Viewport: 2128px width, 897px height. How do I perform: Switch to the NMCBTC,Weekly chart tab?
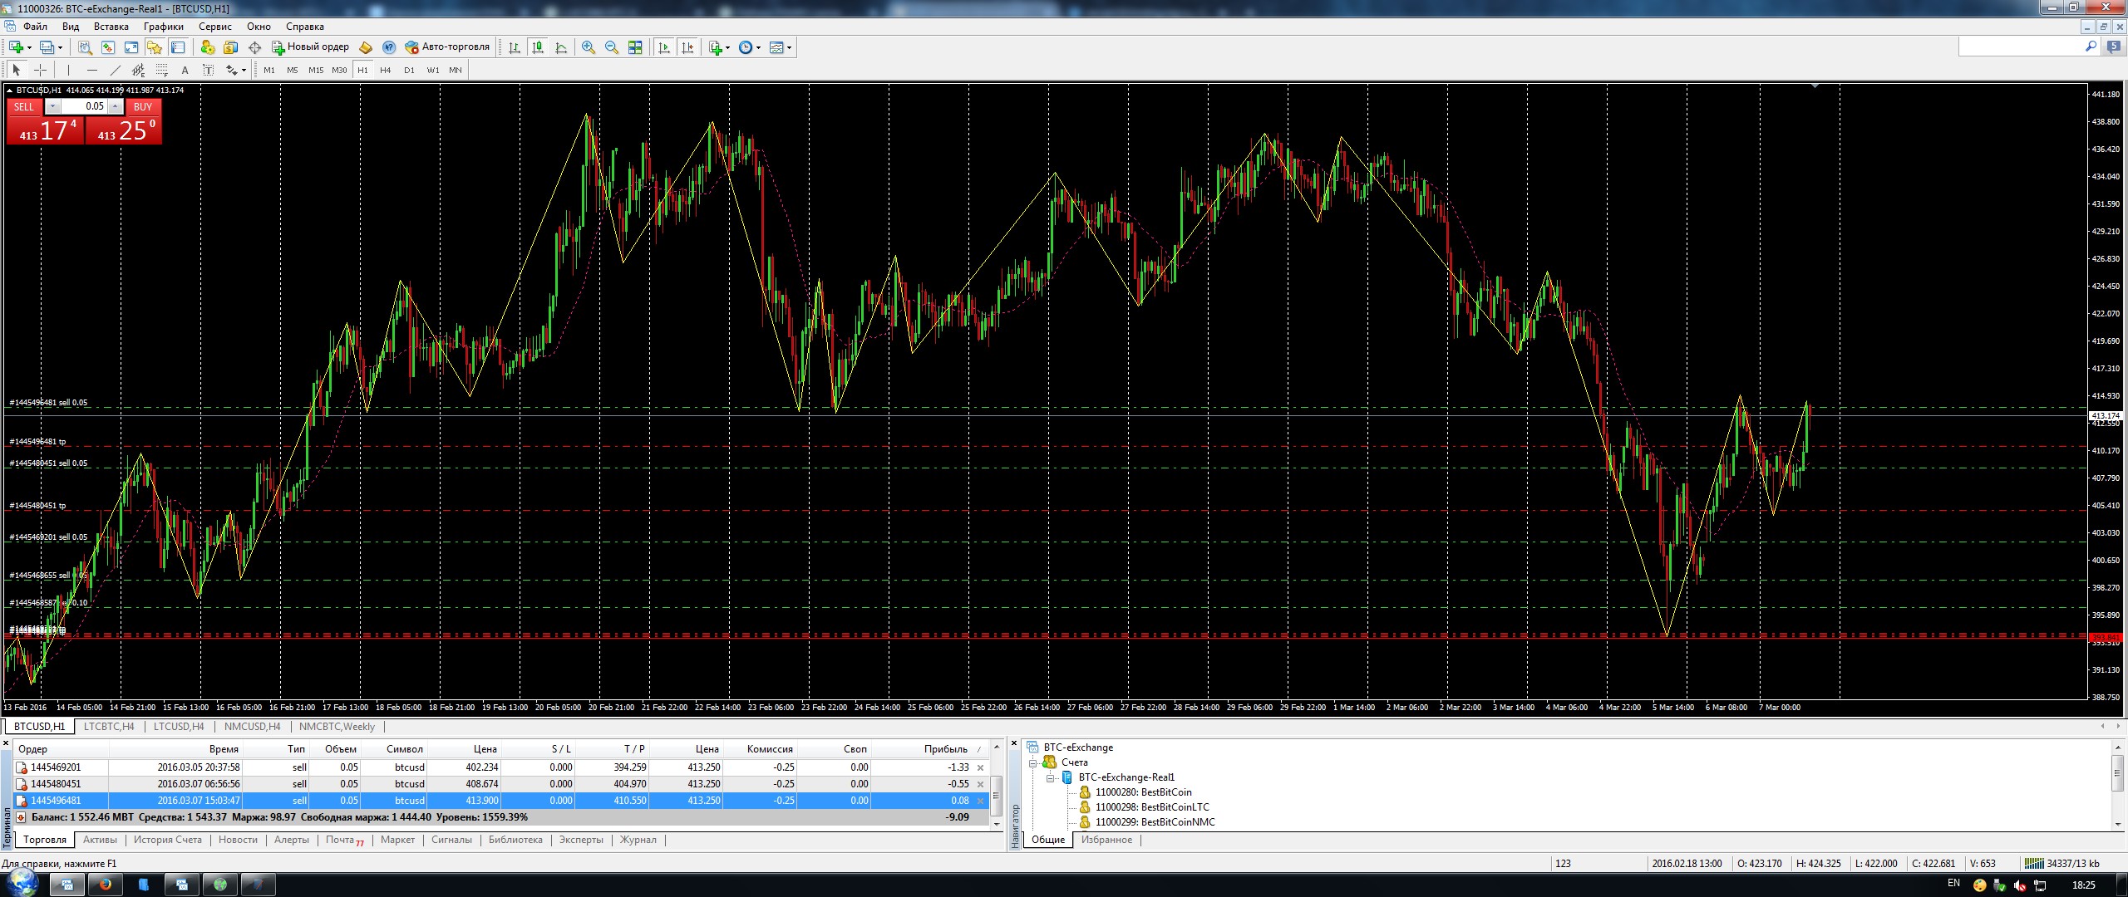pos(337,727)
